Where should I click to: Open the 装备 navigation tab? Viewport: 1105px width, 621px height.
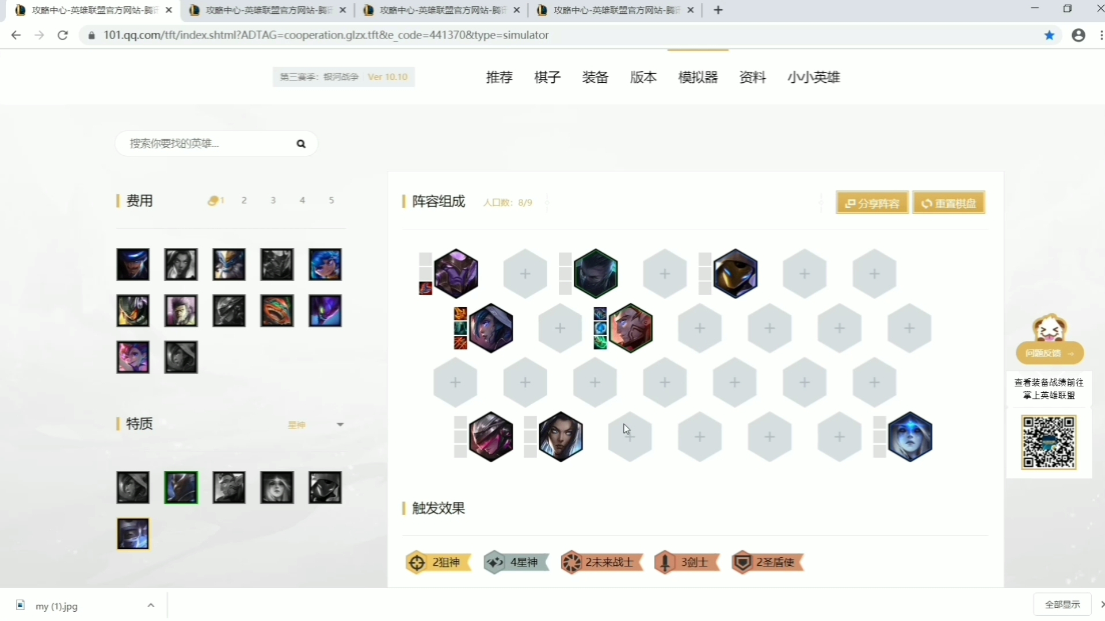(x=595, y=77)
